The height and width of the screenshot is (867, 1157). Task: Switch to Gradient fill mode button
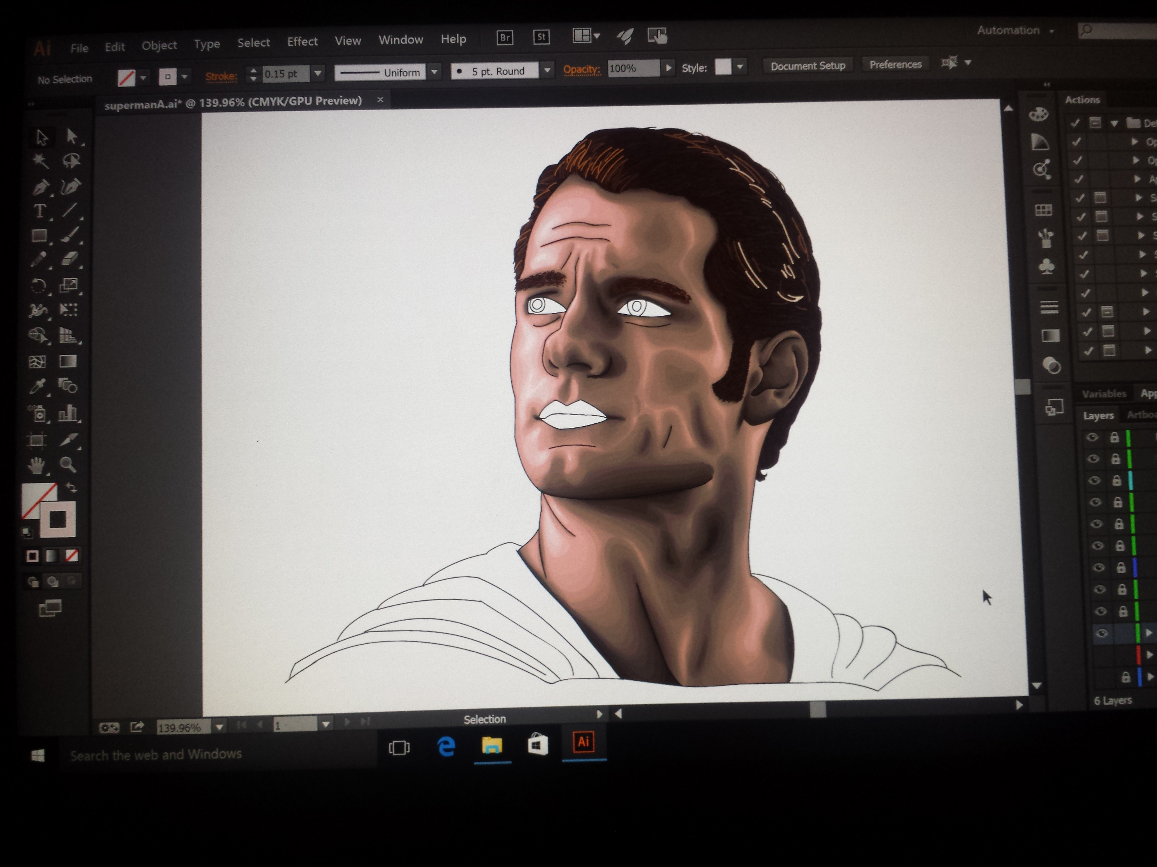tap(52, 555)
